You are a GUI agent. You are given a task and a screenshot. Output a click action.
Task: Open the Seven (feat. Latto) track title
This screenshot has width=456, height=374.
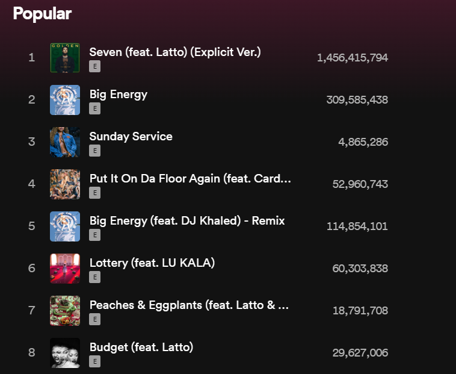pos(175,52)
